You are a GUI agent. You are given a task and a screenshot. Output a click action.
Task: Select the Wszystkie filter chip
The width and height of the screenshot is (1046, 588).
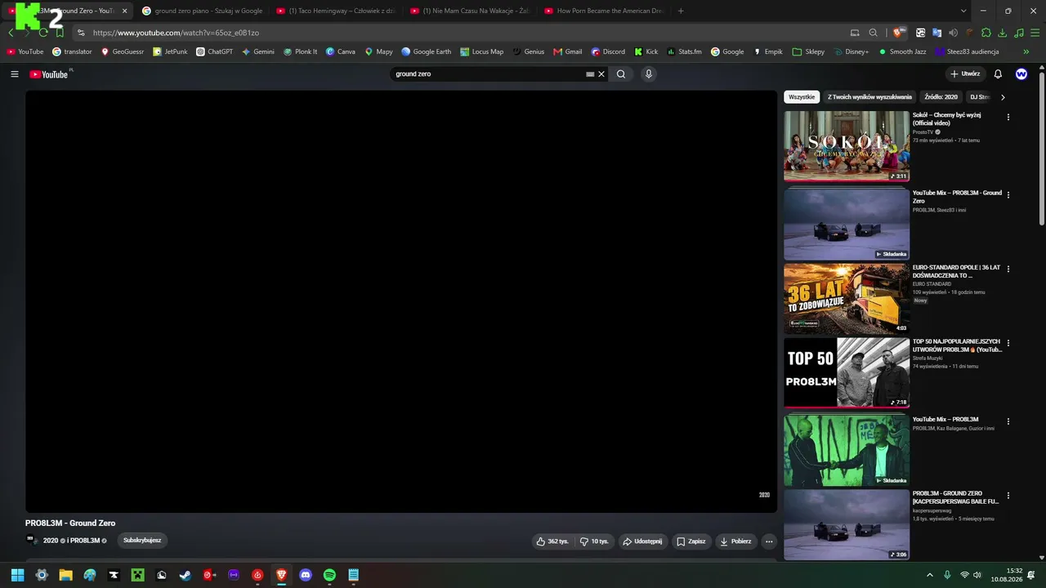802,97
